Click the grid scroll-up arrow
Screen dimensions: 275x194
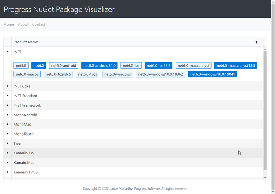265,49
